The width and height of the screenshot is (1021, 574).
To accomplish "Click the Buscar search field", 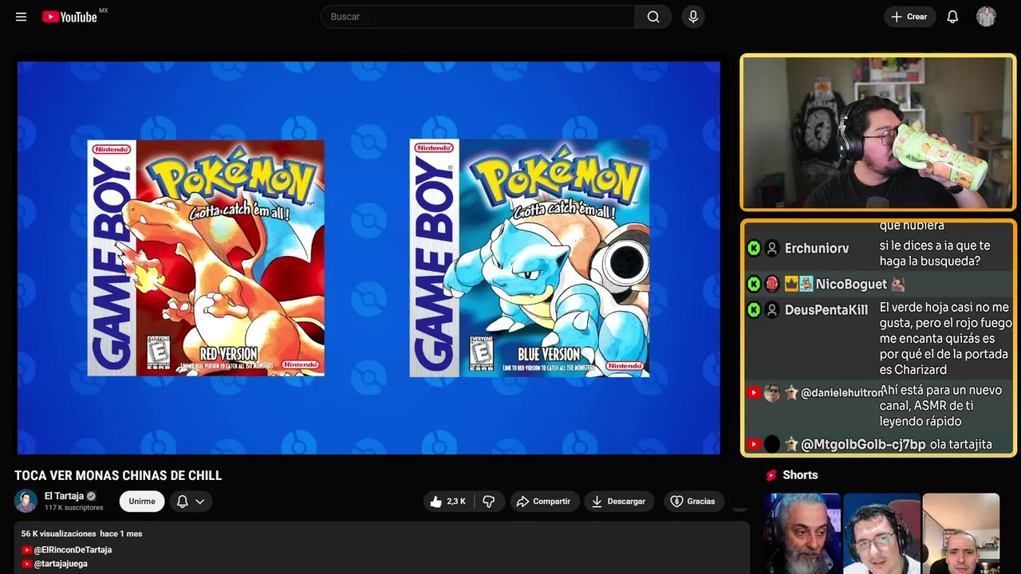I will (478, 17).
